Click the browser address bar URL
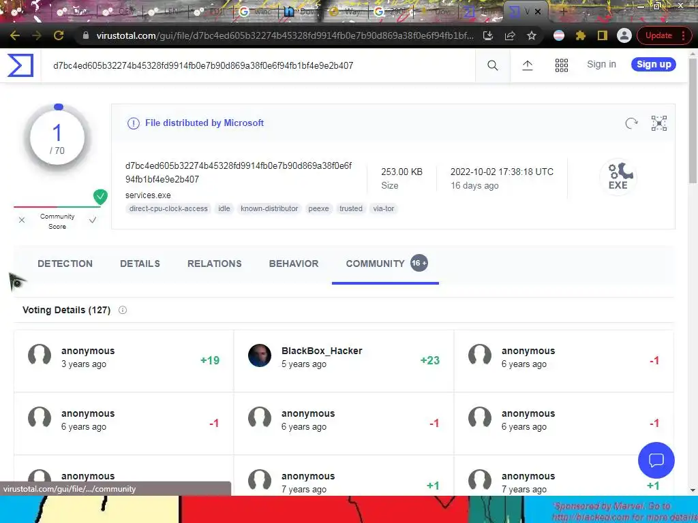This screenshot has height=523, width=698. click(x=285, y=35)
